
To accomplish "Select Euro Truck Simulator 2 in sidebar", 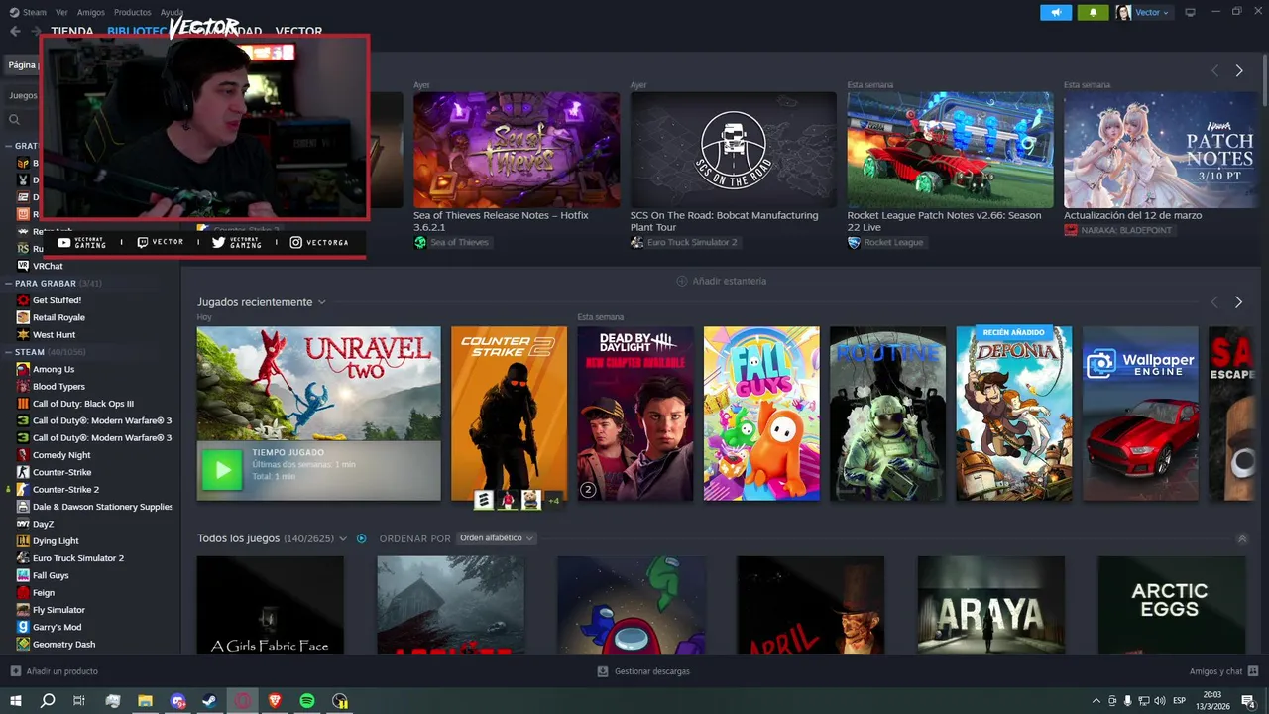I will tap(77, 558).
